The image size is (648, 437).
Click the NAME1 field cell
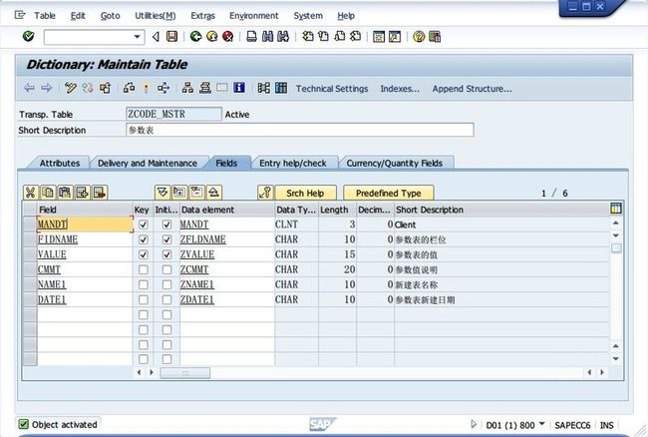pos(85,285)
